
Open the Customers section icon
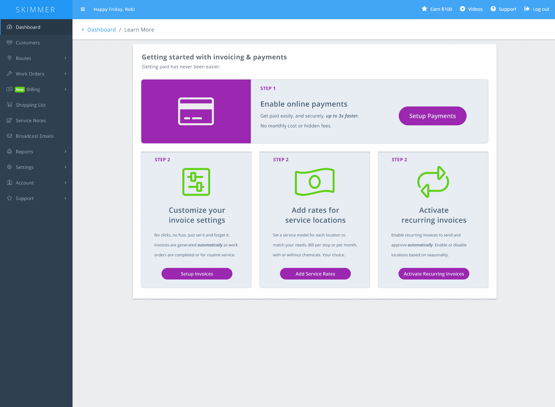(x=10, y=42)
